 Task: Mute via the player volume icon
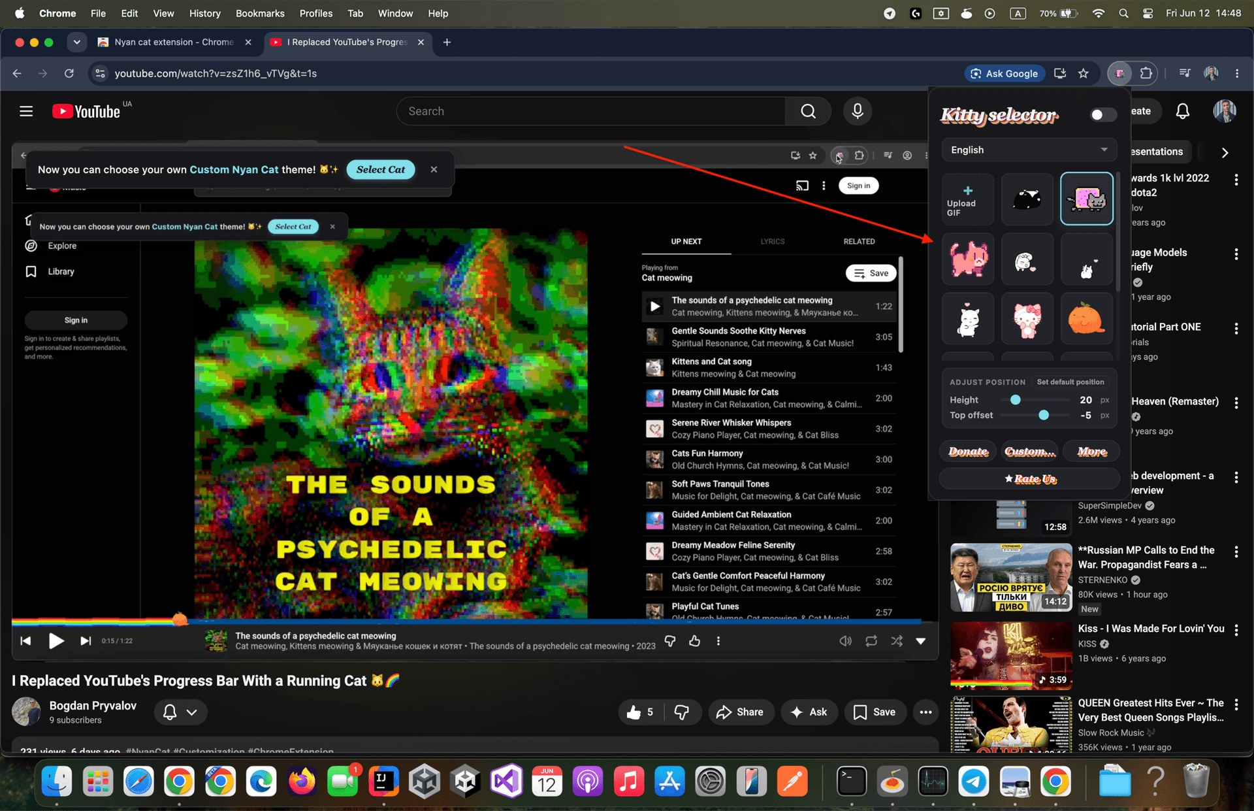tap(845, 641)
